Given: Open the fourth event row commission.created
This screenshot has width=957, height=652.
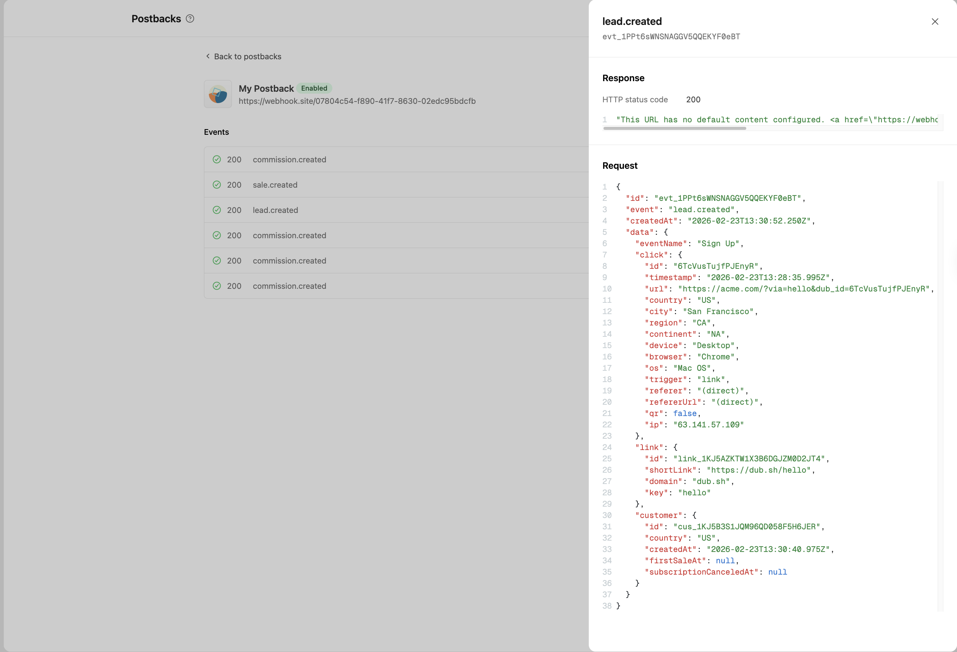Looking at the screenshot, I should pyautogui.click(x=289, y=236).
